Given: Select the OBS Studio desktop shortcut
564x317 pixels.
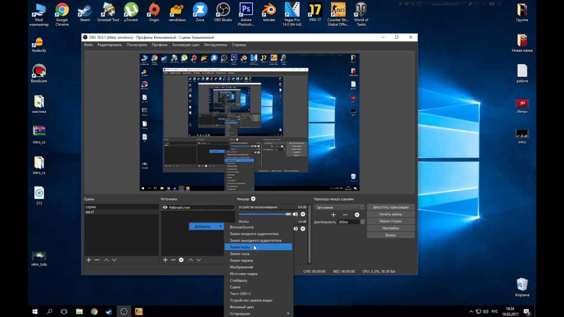Looking at the screenshot, I should [x=223, y=13].
